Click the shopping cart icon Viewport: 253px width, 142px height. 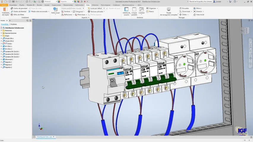(230, 1)
